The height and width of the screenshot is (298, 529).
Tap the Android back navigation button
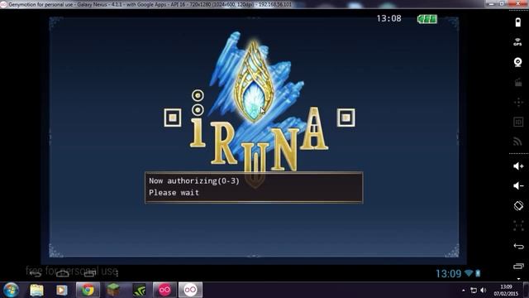click(x=36, y=274)
